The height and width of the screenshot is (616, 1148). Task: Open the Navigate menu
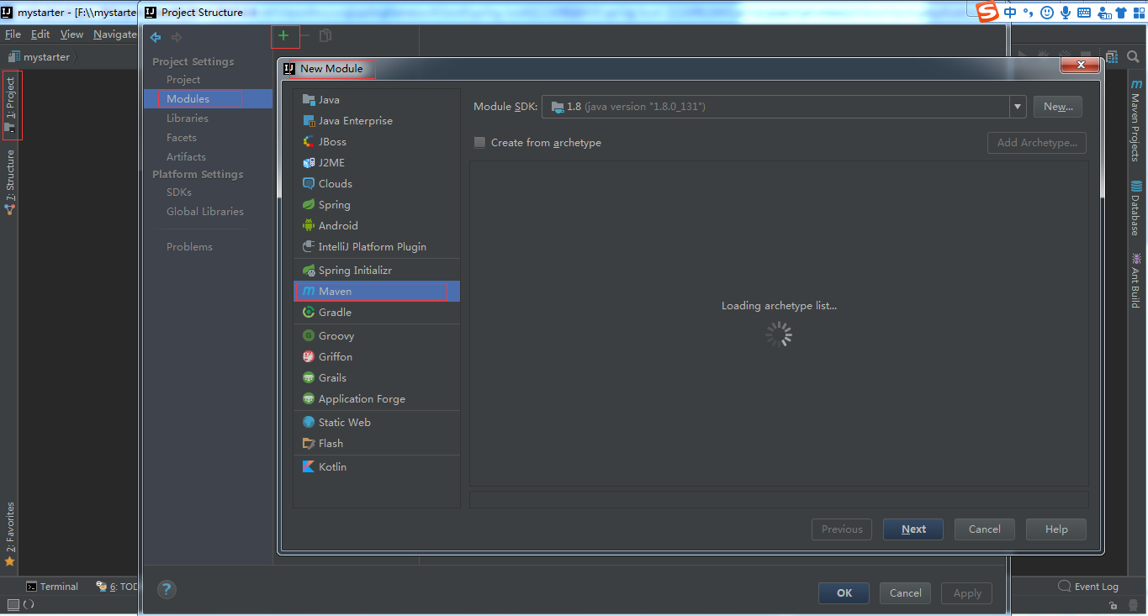(x=114, y=34)
